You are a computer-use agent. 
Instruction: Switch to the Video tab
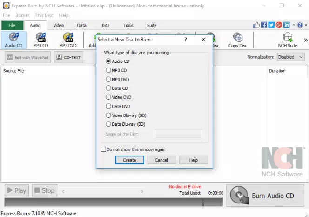(x=59, y=25)
